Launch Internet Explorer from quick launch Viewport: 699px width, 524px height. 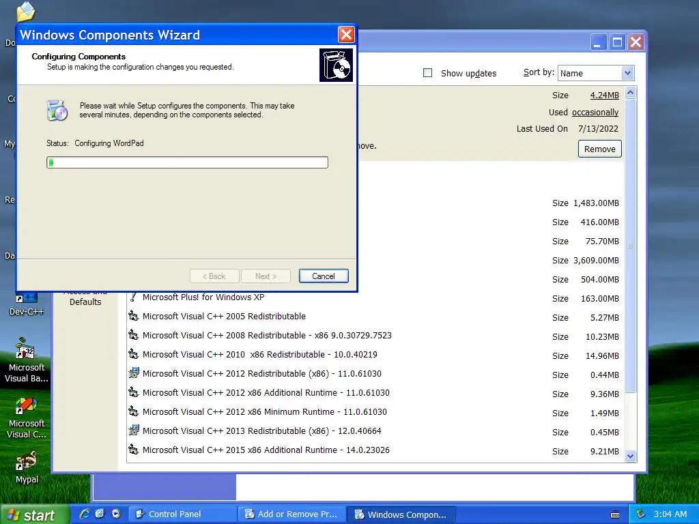pos(84,514)
